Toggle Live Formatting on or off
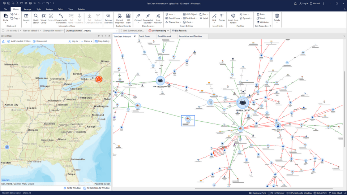347x195 pixels. [157, 31]
